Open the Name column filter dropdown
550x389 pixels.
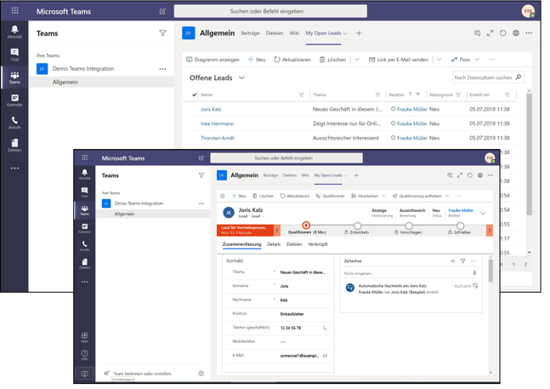[x=301, y=94]
